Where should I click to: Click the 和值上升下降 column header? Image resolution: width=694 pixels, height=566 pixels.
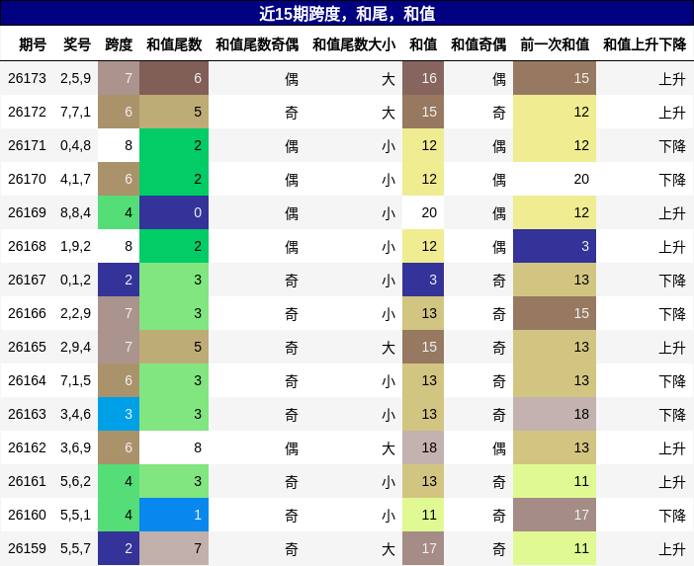click(645, 44)
